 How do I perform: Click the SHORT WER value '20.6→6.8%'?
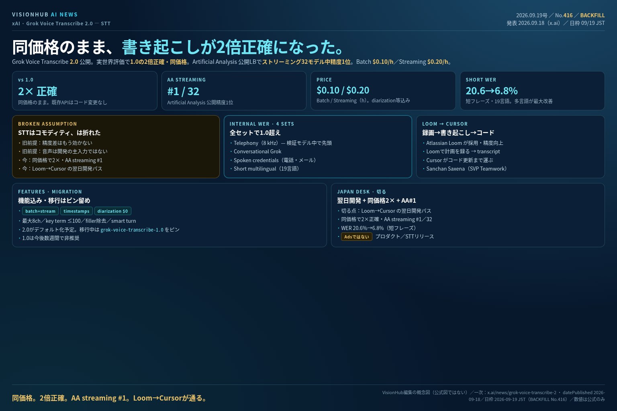(491, 91)
